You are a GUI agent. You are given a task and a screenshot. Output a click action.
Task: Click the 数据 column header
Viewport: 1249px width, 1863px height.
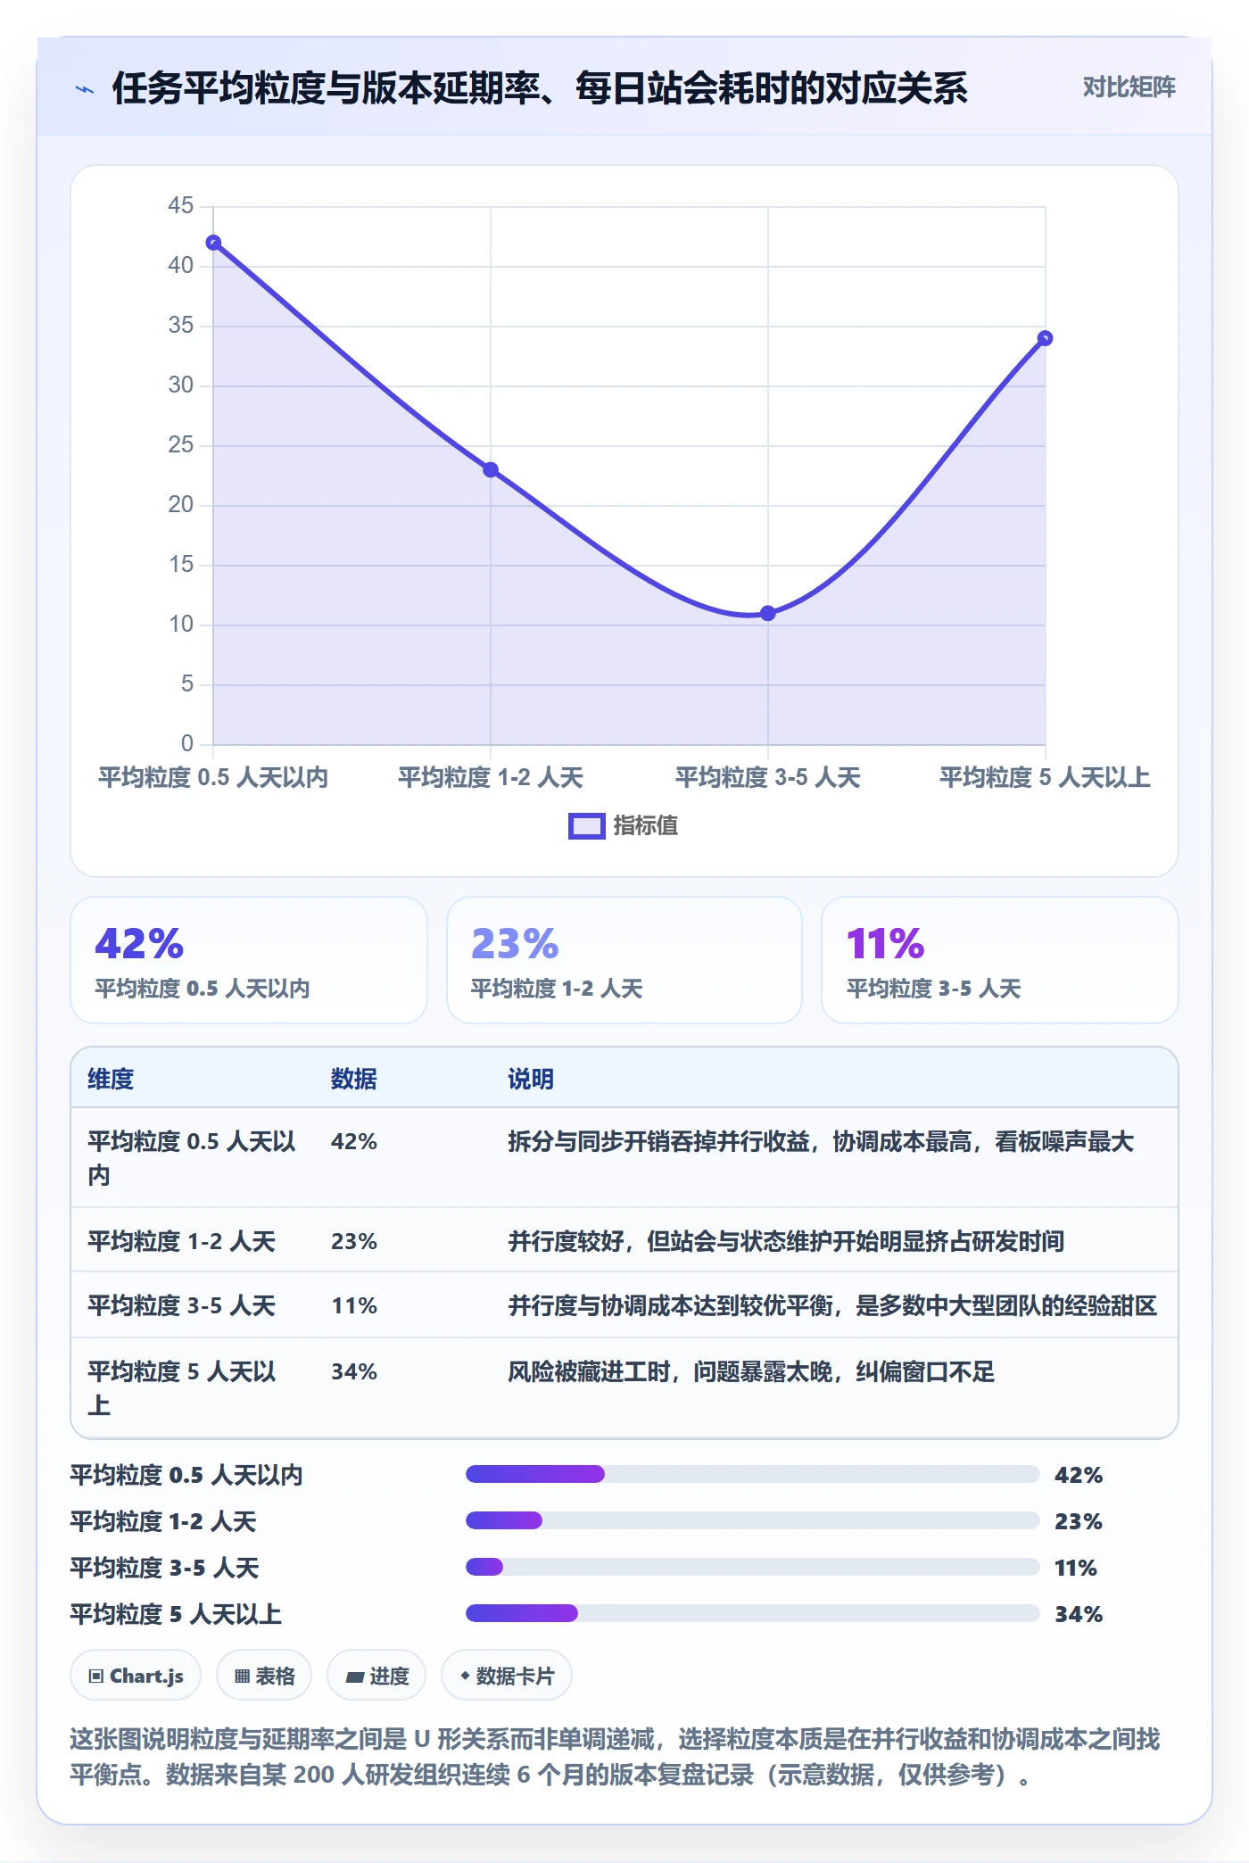click(x=354, y=1079)
